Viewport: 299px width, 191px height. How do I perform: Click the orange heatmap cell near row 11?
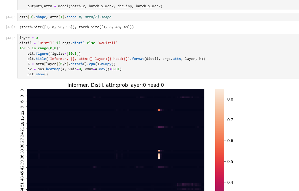(x=159, y=110)
